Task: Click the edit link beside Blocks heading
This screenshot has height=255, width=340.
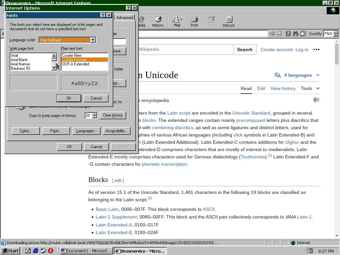Action: pyautogui.click(x=118, y=180)
